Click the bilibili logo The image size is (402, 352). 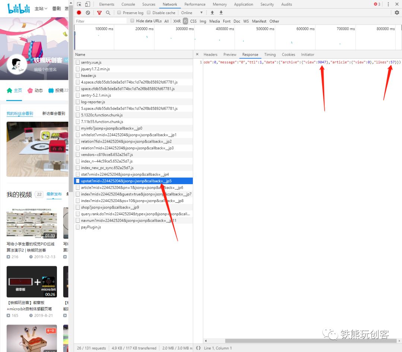[x=19, y=9]
